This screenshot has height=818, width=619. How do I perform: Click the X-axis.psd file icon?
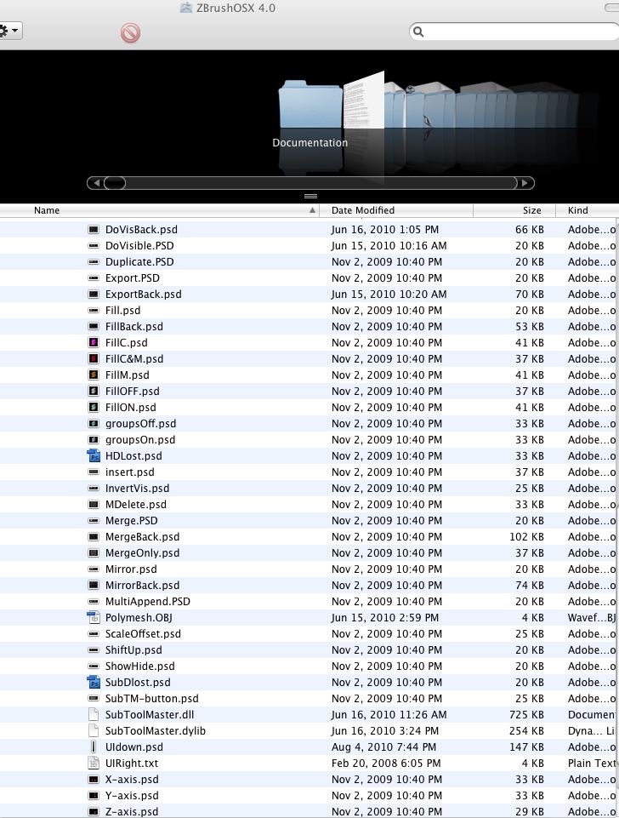click(x=94, y=780)
